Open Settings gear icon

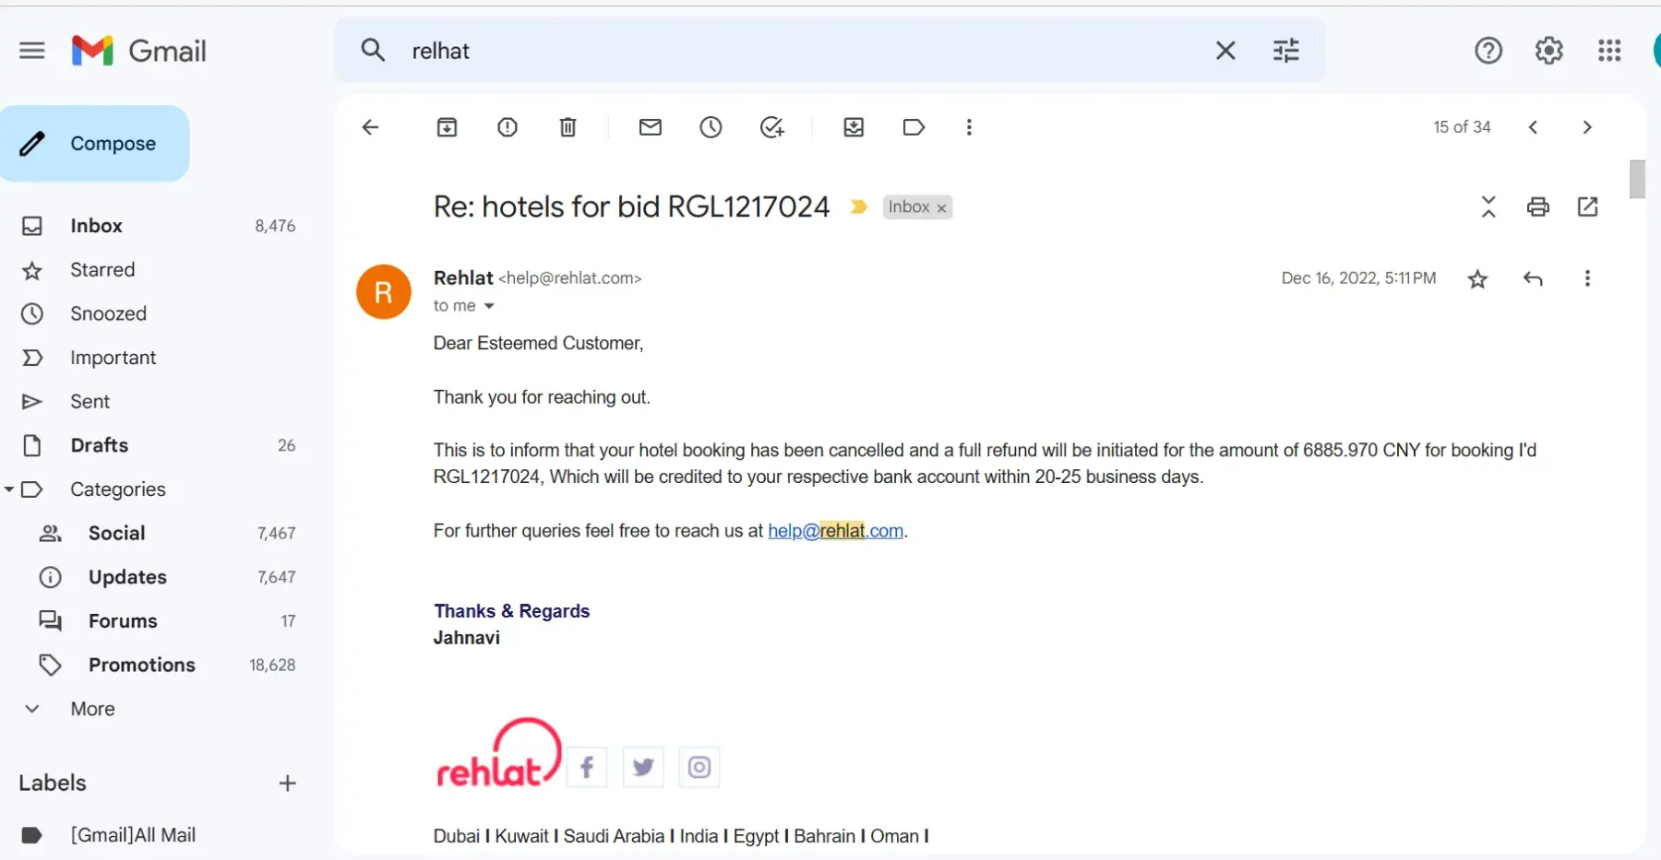coord(1549,51)
